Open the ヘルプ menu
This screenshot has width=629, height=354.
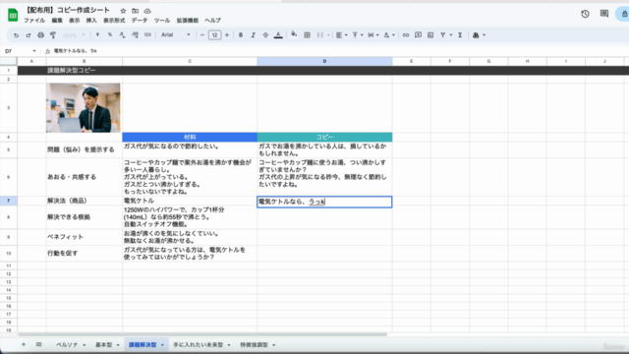[212, 21]
